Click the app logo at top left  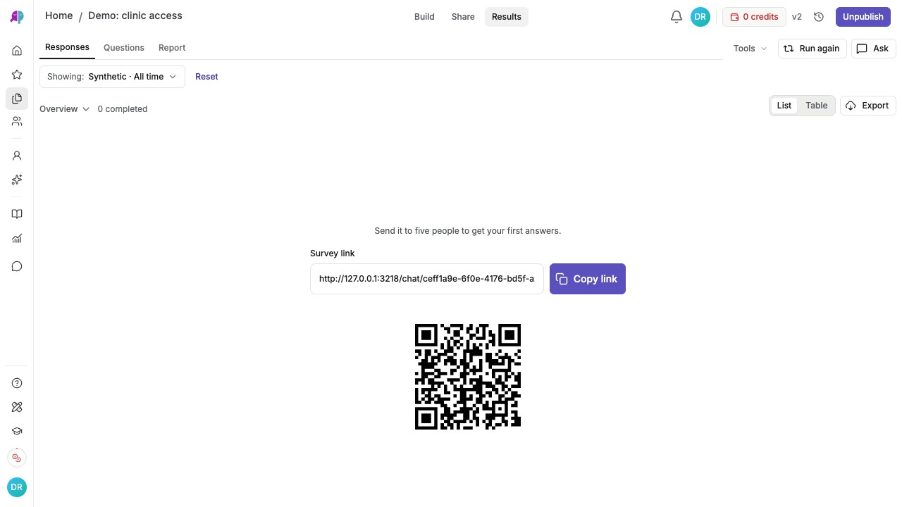coord(17,17)
